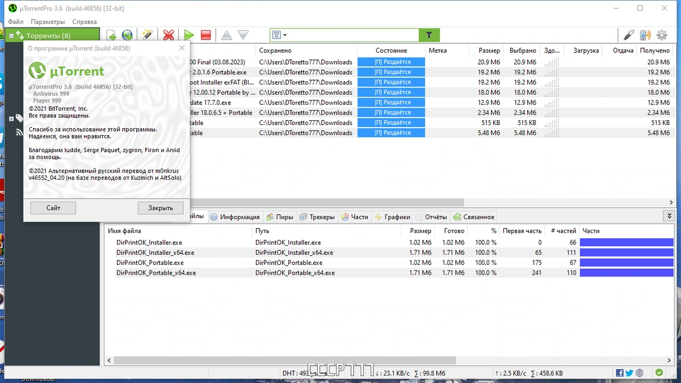The width and height of the screenshot is (681, 383).
Task: Click the torrent search input field
Action: click(353, 35)
